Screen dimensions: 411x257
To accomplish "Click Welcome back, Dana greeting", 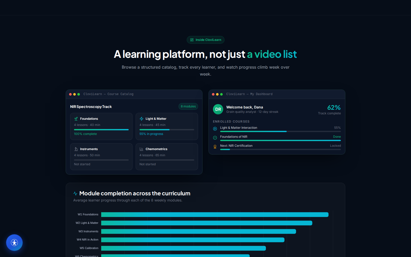I will tap(245, 107).
